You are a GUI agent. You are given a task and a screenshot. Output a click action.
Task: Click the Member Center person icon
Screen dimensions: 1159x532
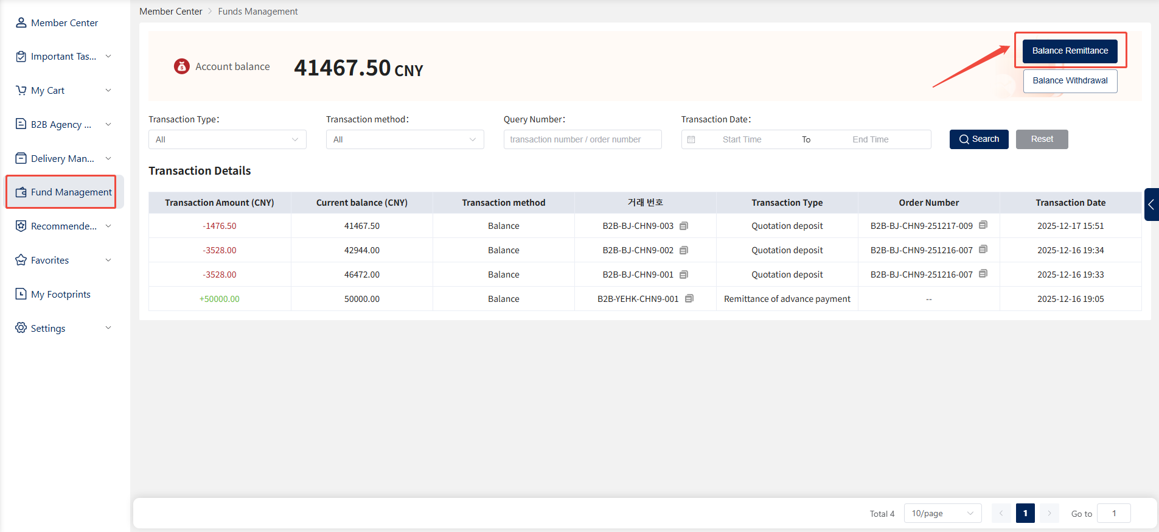pos(21,23)
